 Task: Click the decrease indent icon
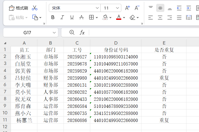pyautogui.click(x=179, y=8)
